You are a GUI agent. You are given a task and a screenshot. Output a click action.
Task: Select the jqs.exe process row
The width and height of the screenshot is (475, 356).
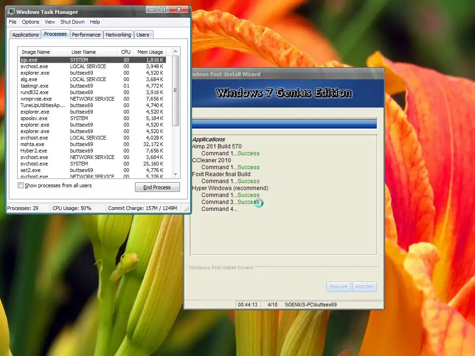coord(93,60)
